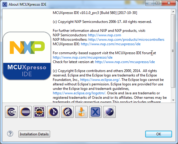The width and height of the screenshot is (178, 144).
Task: Click the help question mark icon
Action: point(10,134)
